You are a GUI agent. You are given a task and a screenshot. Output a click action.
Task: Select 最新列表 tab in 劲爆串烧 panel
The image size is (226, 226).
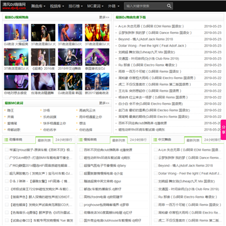pos(44,140)
